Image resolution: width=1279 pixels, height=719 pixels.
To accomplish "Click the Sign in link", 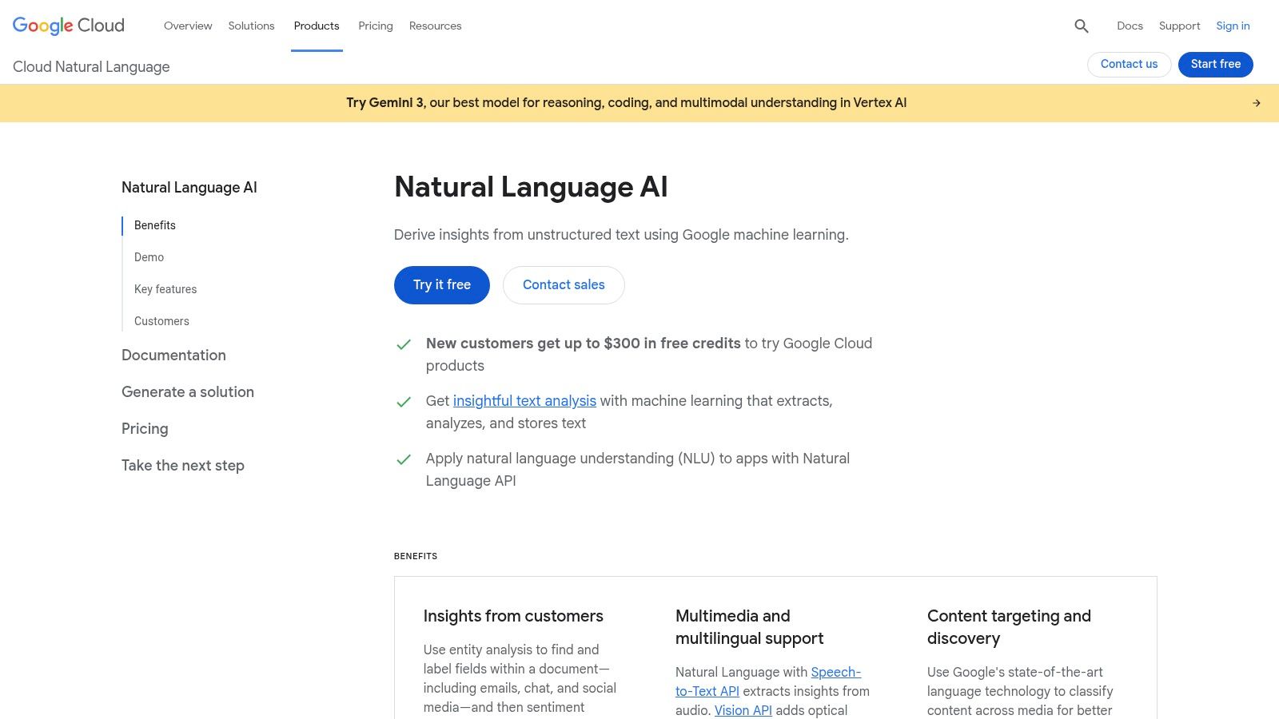I will click(x=1233, y=26).
